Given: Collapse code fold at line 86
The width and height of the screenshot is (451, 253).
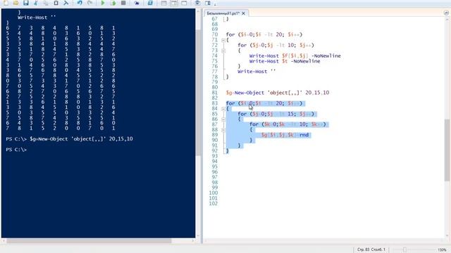Looking at the screenshot, I should click(x=223, y=119).
